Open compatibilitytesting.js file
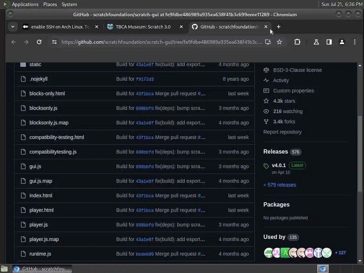 [53, 152]
